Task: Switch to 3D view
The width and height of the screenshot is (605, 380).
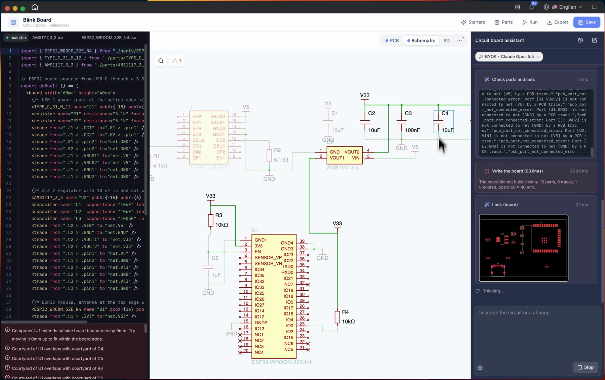Action: pyautogui.click(x=446, y=41)
